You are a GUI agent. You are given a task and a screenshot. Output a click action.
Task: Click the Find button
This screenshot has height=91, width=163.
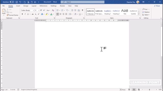click(145, 9)
